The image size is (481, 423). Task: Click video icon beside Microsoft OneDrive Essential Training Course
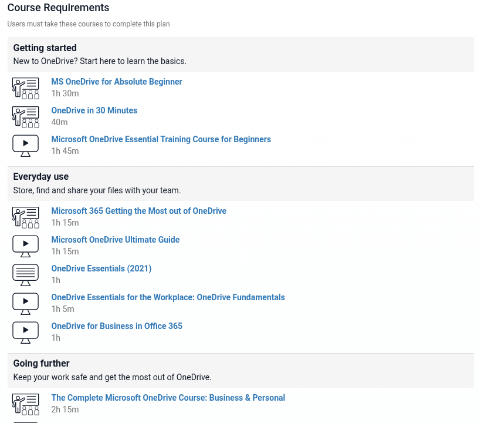pos(25,146)
